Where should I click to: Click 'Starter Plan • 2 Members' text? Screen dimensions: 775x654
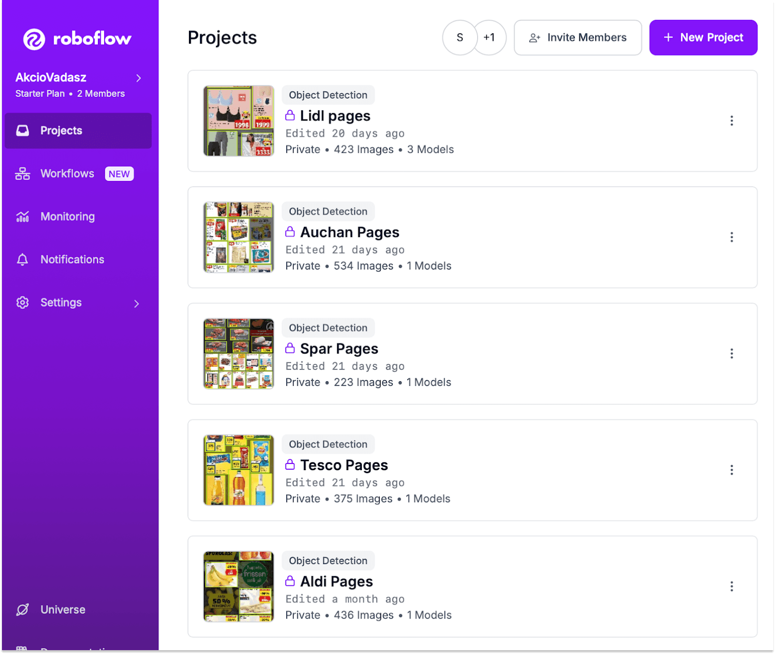click(x=70, y=94)
